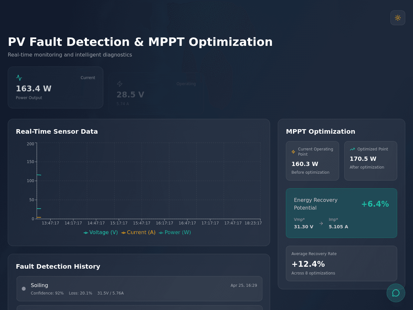Screen dimensions: 413x310
Task: Click the Optimized Point 170.5 W card
Action: click(x=371, y=161)
